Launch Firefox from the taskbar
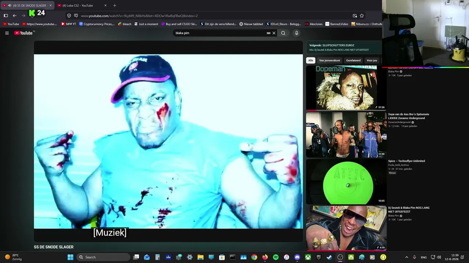The height and width of the screenshot is (263, 469). point(265,257)
